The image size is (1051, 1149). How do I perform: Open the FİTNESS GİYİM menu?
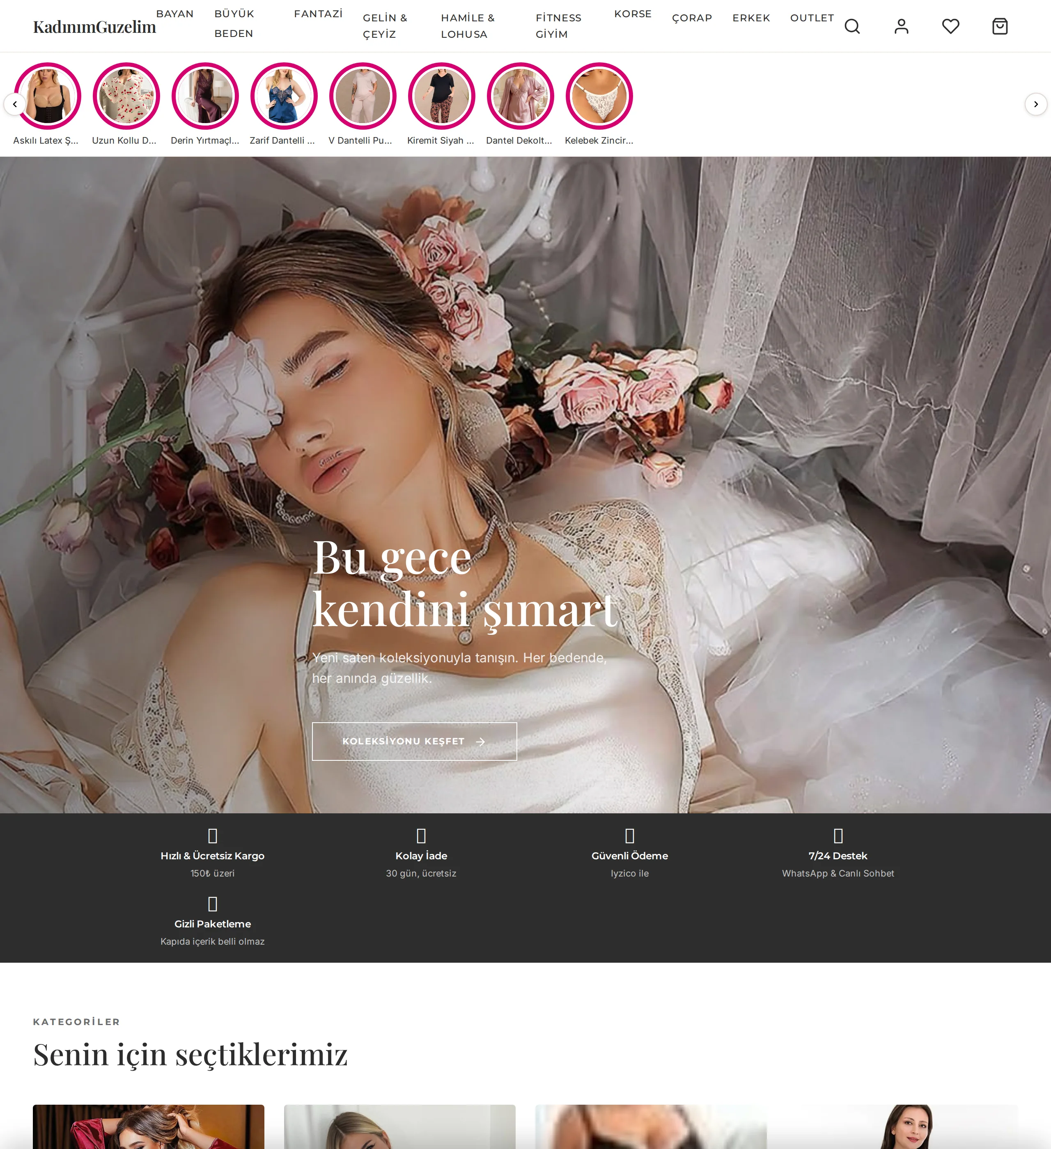click(x=558, y=26)
